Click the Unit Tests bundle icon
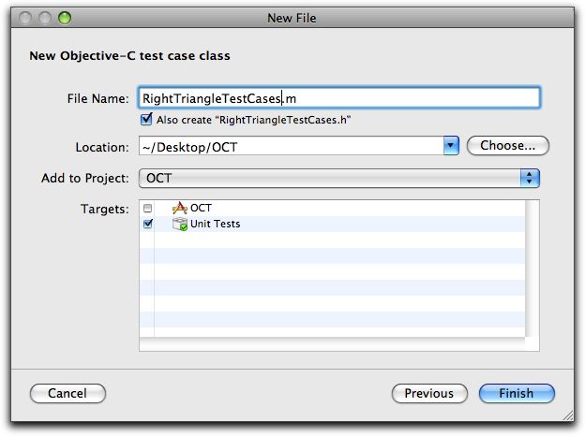 [179, 224]
